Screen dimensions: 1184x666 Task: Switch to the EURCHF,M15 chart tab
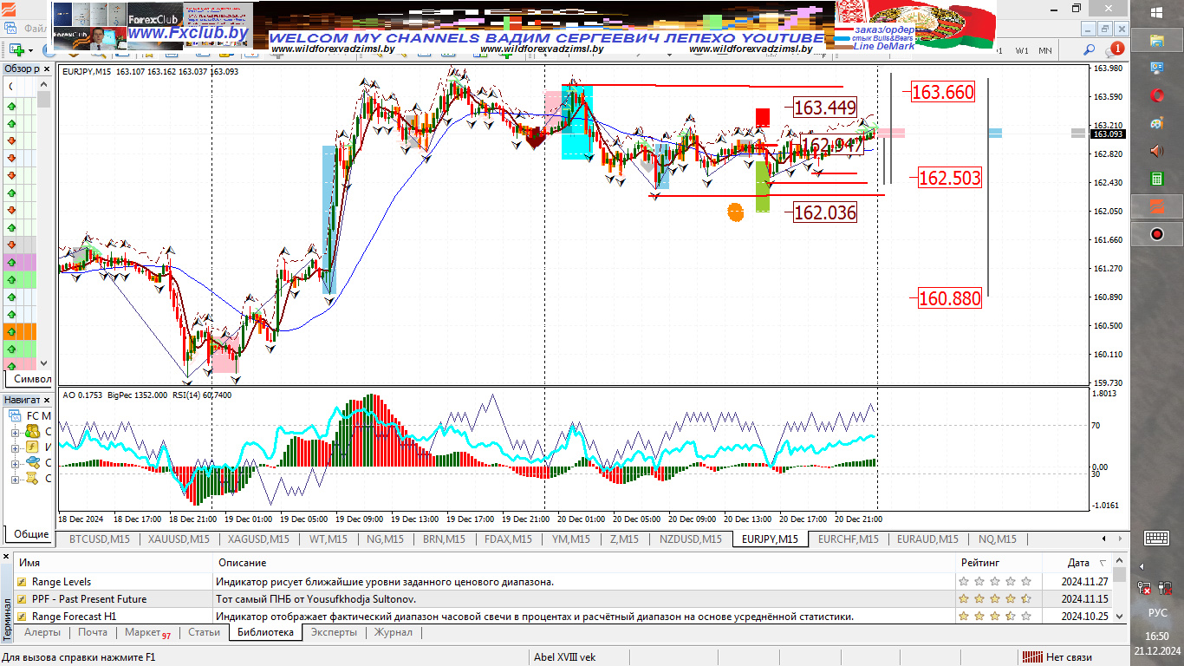point(848,539)
